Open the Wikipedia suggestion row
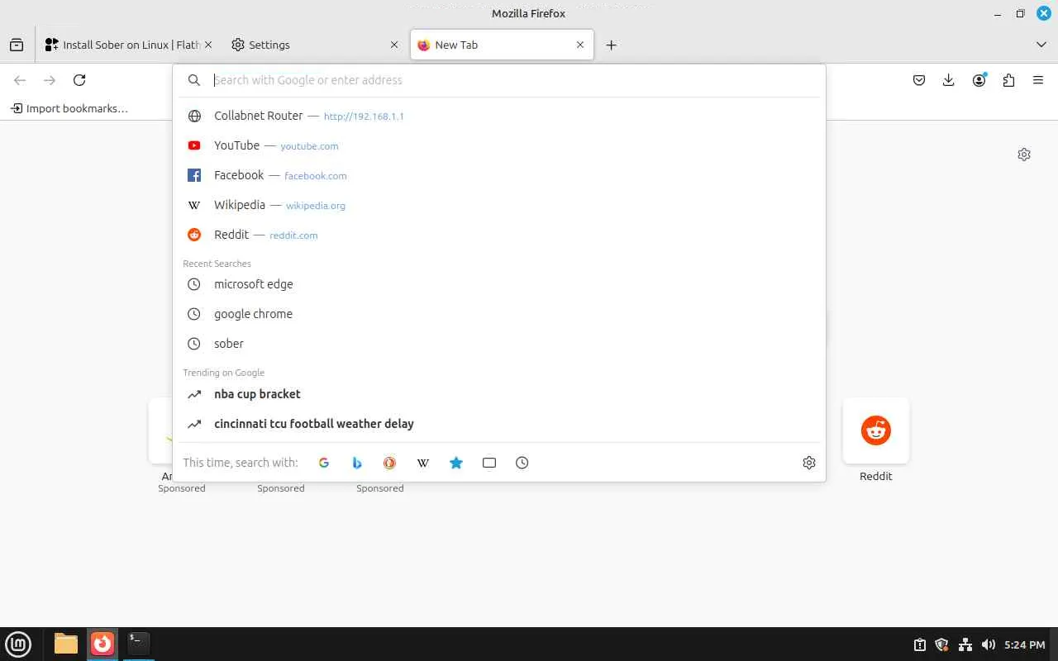 pyautogui.click(x=499, y=205)
